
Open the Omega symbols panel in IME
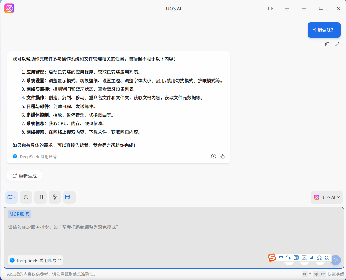click(x=319, y=258)
